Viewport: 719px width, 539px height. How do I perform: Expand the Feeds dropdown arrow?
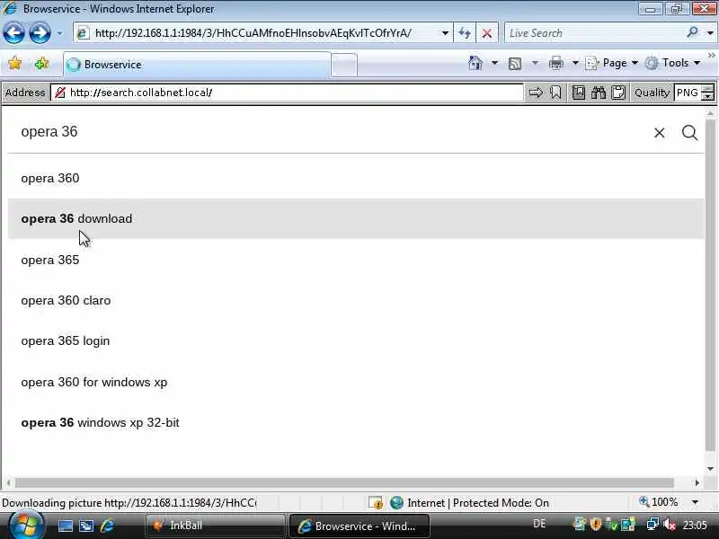coord(535,63)
